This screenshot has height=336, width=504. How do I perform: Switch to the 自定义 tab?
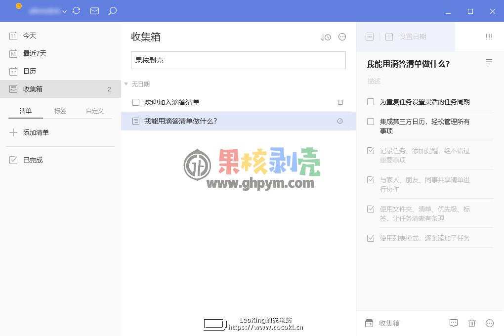tap(95, 111)
